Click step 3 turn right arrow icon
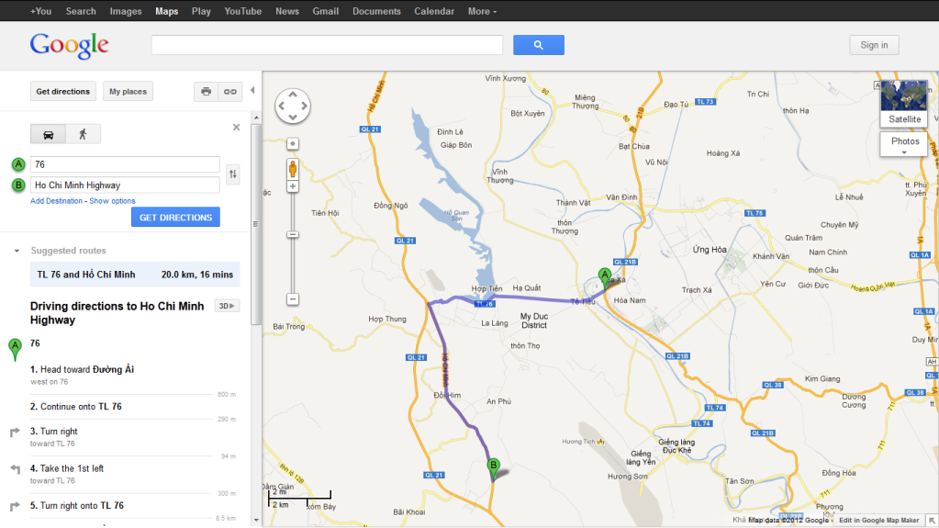939x528 pixels. 15,433
